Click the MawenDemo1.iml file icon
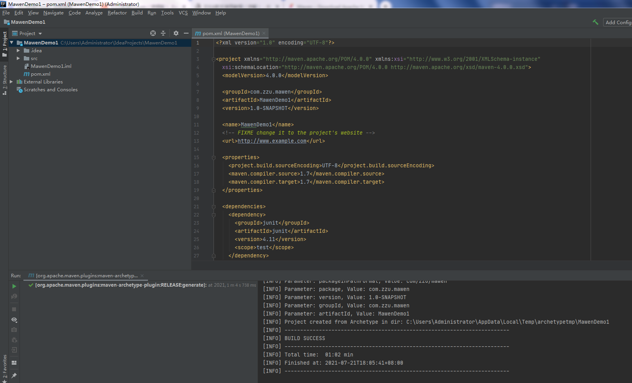Viewport: 632px width, 383px height. click(x=27, y=66)
